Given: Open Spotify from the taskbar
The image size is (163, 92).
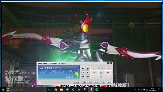Looking at the screenshot, I should point(97,90).
